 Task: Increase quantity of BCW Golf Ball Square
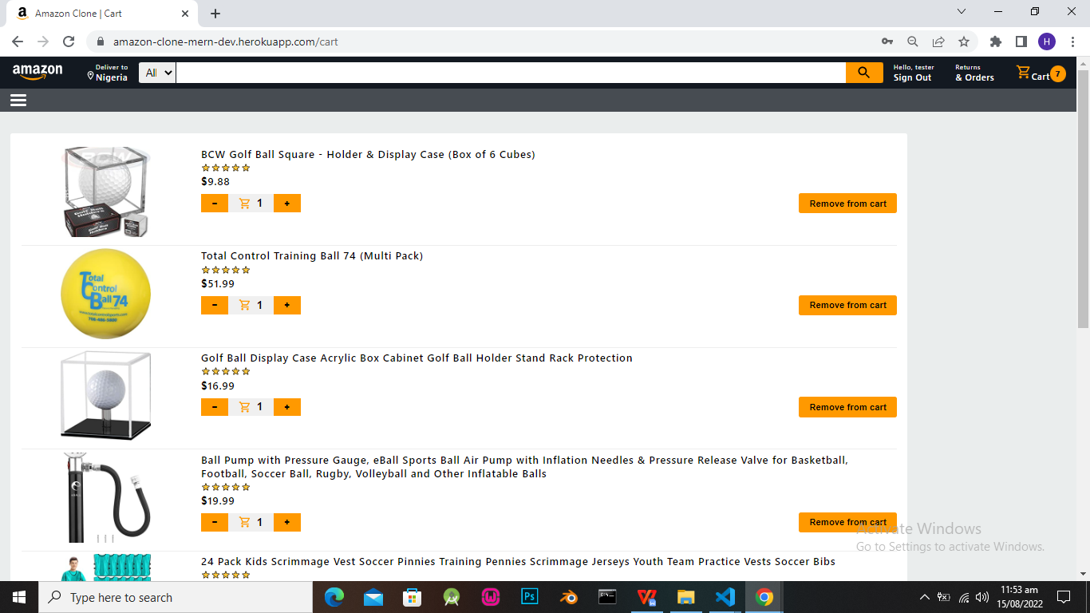(x=287, y=204)
